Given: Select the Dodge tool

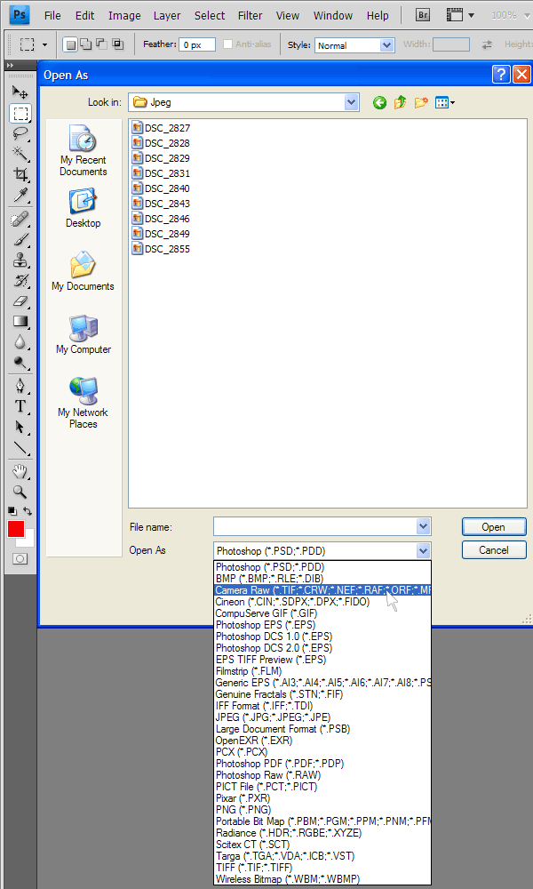Looking at the screenshot, I should (20, 362).
